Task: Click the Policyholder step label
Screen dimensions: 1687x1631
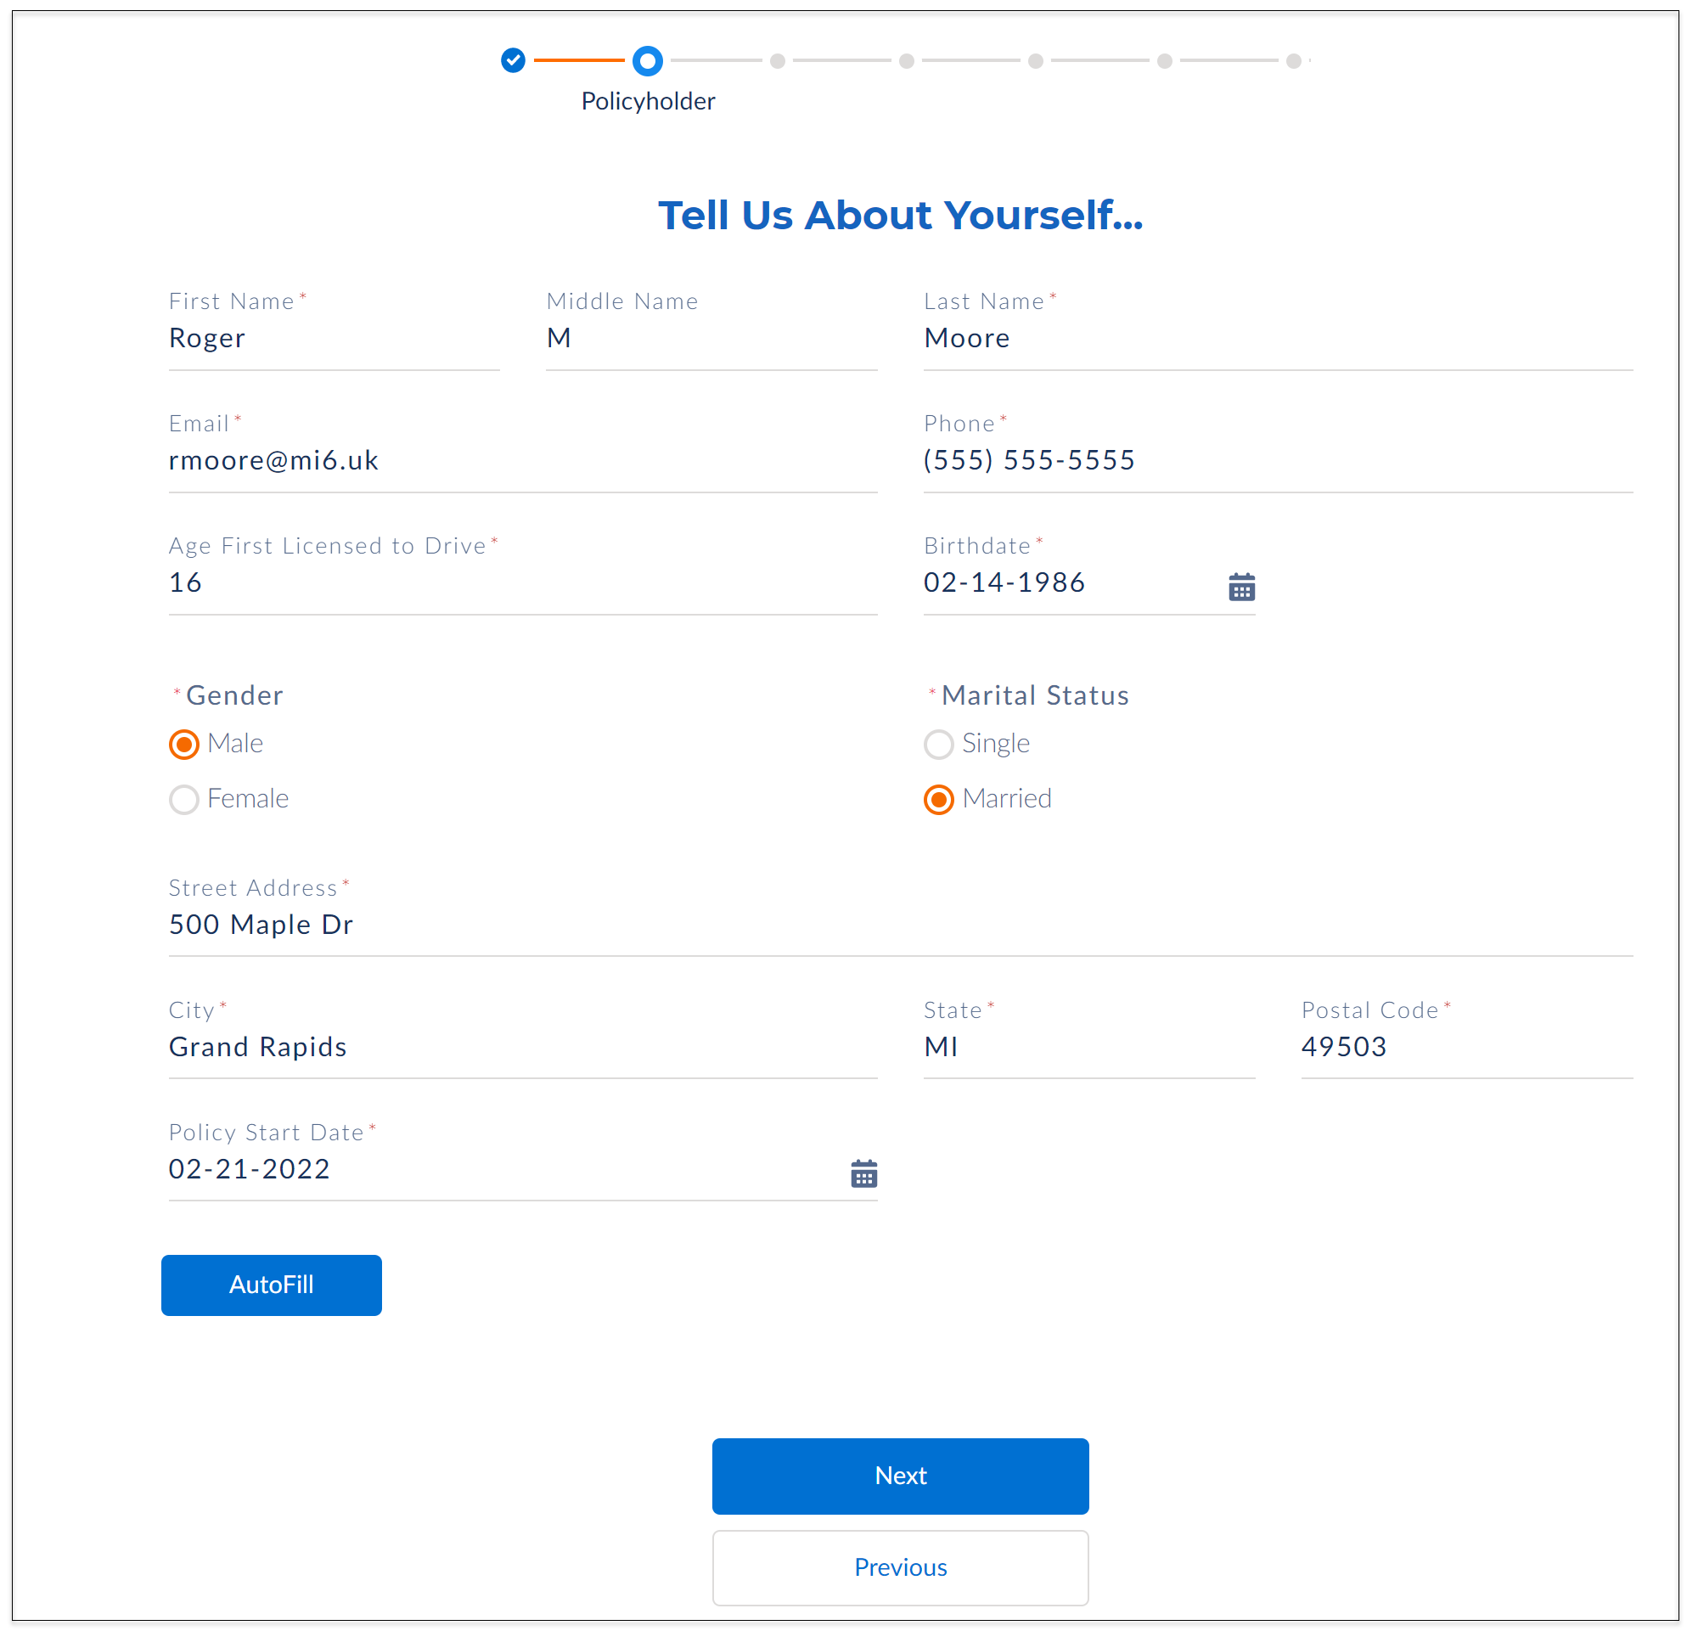Action: (x=648, y=102)
